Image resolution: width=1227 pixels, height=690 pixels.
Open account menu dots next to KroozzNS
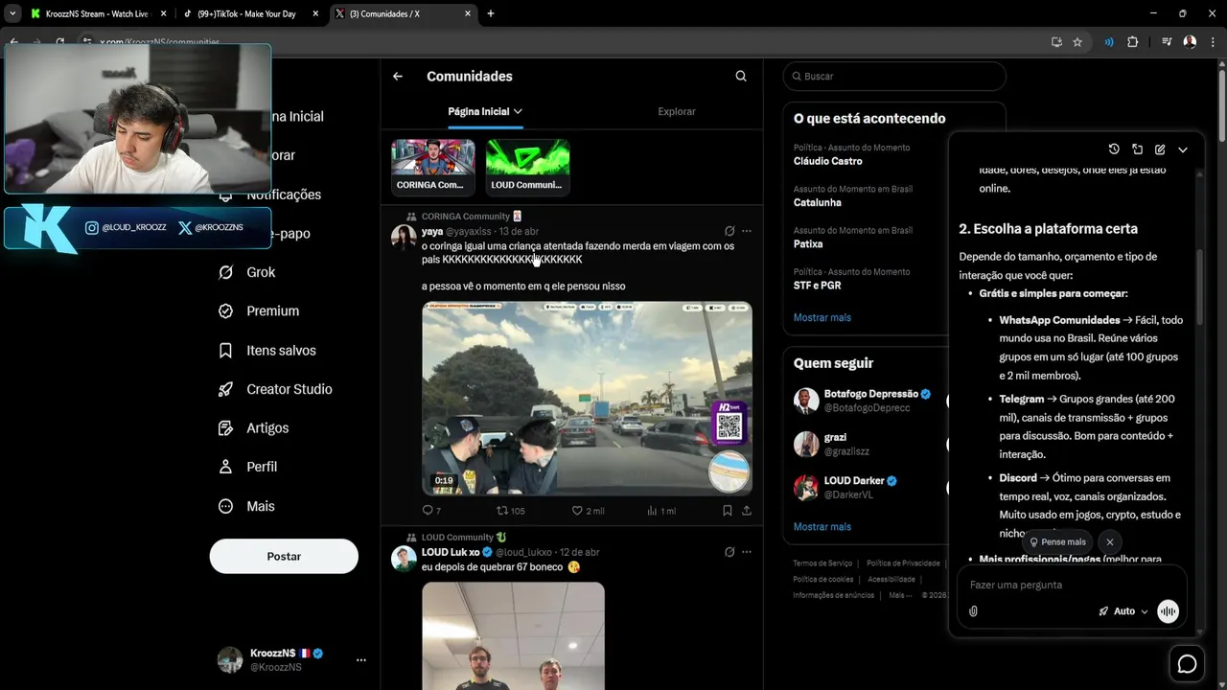click(x=361, y=659)
